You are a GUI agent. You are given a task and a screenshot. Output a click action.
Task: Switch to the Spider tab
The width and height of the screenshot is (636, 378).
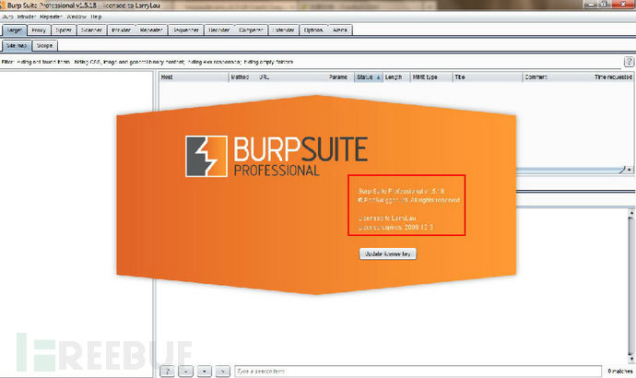click(64, 30)
